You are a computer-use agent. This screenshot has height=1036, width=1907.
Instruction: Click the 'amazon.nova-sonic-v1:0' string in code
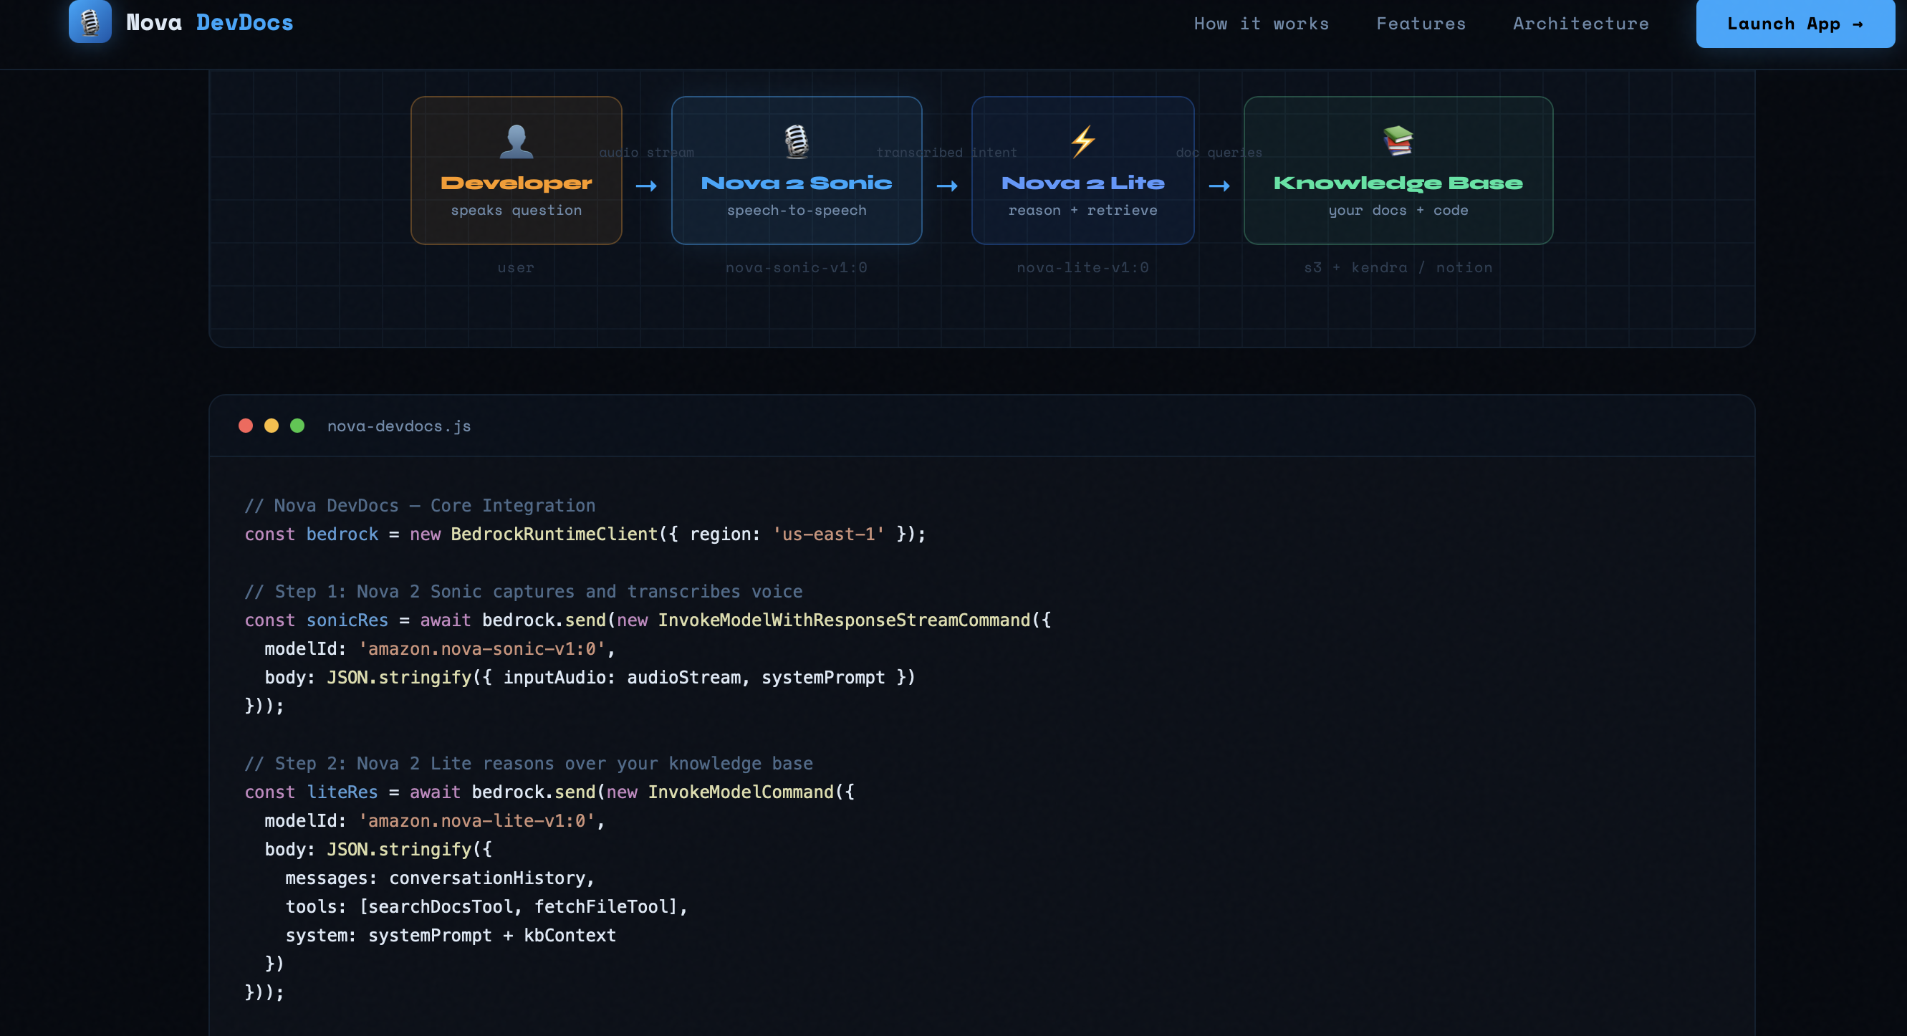pyautogui.click(x=481, y=649)
